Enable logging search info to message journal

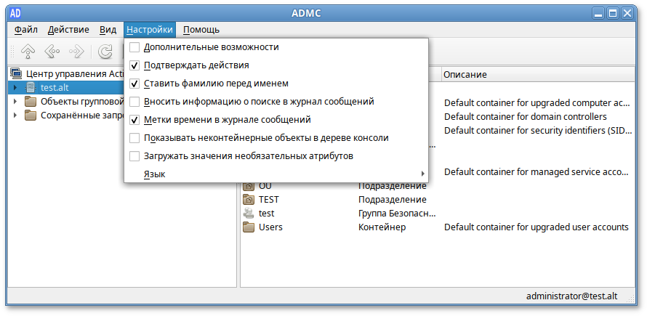(x=134, y=102)
